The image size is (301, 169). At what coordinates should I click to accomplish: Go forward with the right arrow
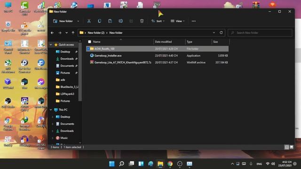point(60,33)
